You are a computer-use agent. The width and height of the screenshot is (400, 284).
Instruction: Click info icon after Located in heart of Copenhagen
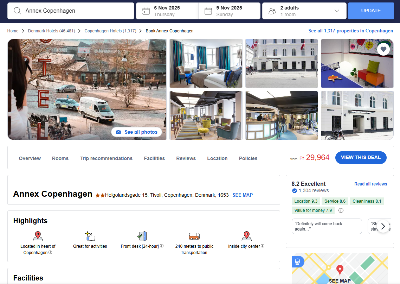pos(50,252)
